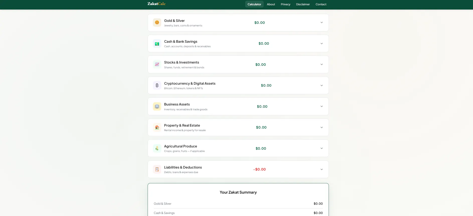Click the Liabilities & Deductions title

(x=183, y=167)
